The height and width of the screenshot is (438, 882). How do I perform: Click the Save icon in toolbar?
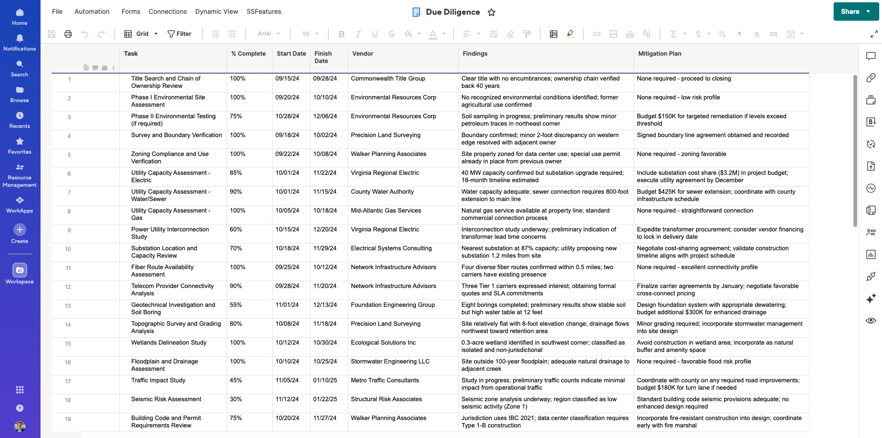(52, 34)
